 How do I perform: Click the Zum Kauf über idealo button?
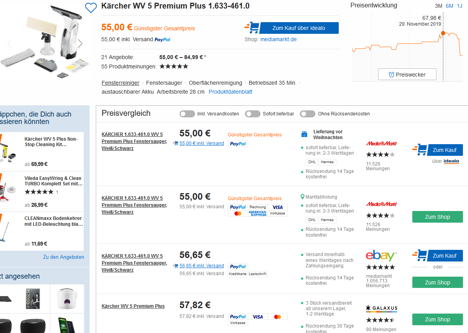click(x=299, y=28)
